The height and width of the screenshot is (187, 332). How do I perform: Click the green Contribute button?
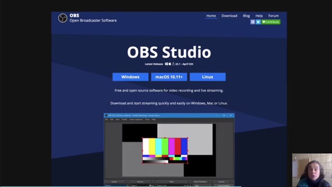(x=271, y=22)
